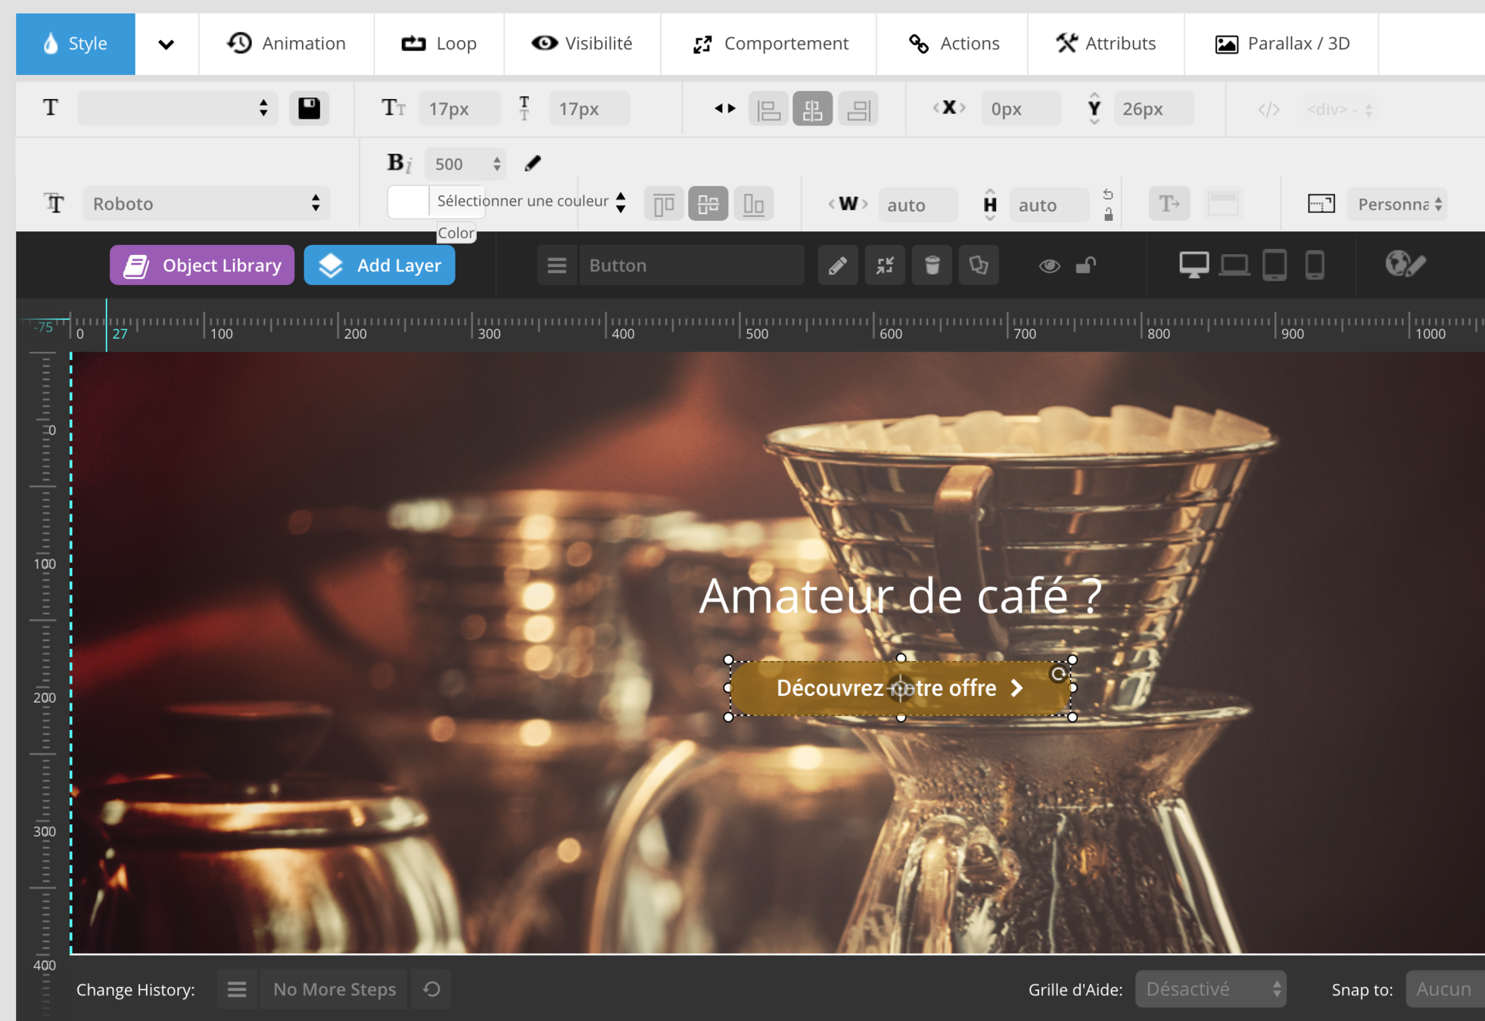Select the mobile phone view icon
This screenshot has width=1485, height=1021.
(x=1315, y=265)
